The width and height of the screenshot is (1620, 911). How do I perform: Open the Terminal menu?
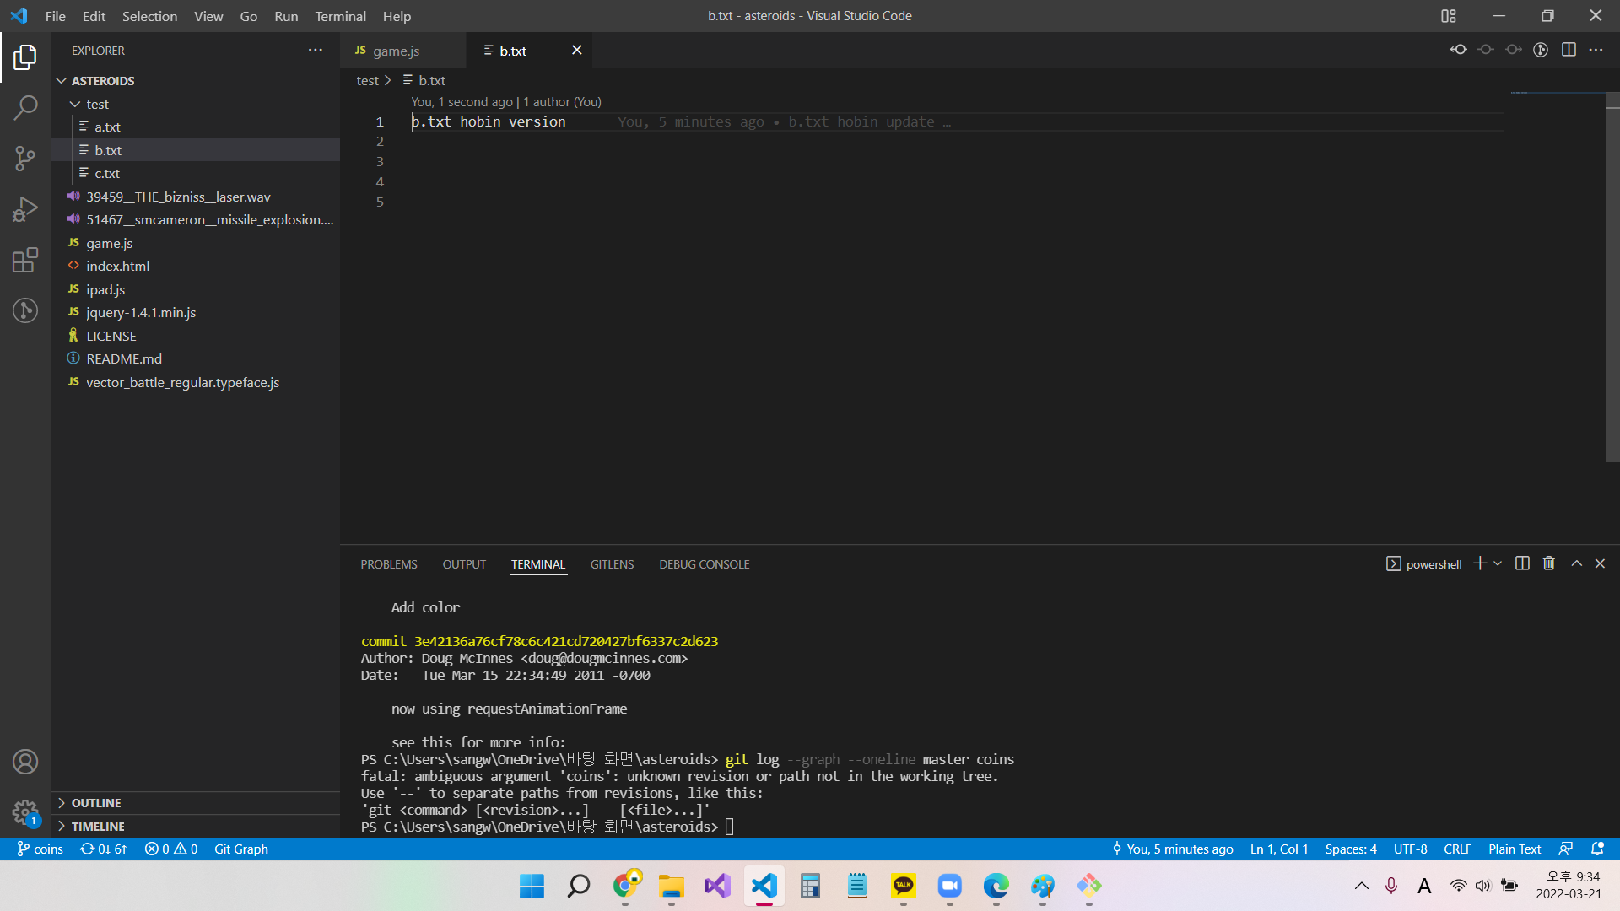coord(340,16)
